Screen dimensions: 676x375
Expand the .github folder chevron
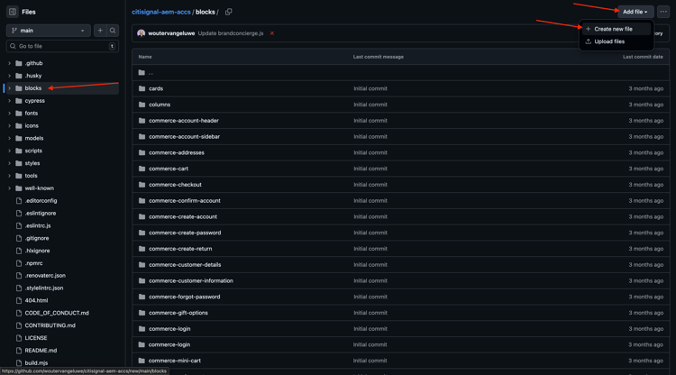point(10,63)
